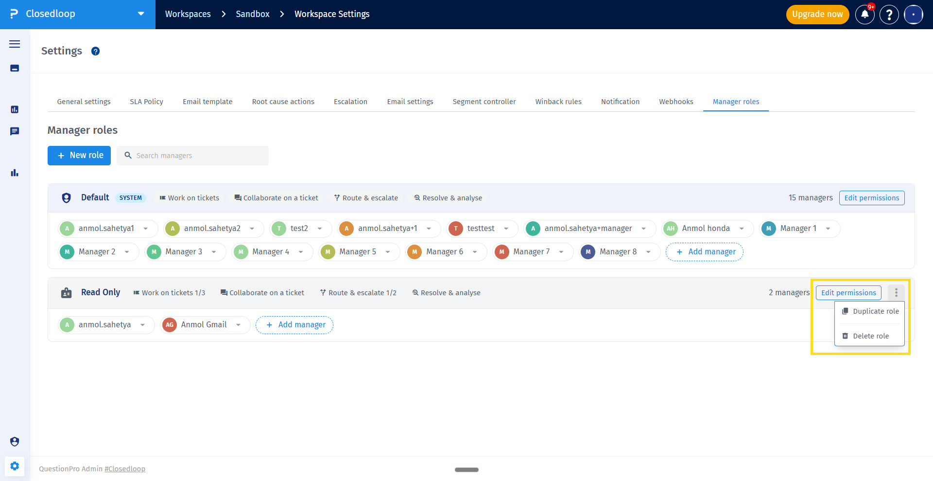The image size is (933, 481).
Task: Select Duplicate role from menu
Action: (870, 311)
